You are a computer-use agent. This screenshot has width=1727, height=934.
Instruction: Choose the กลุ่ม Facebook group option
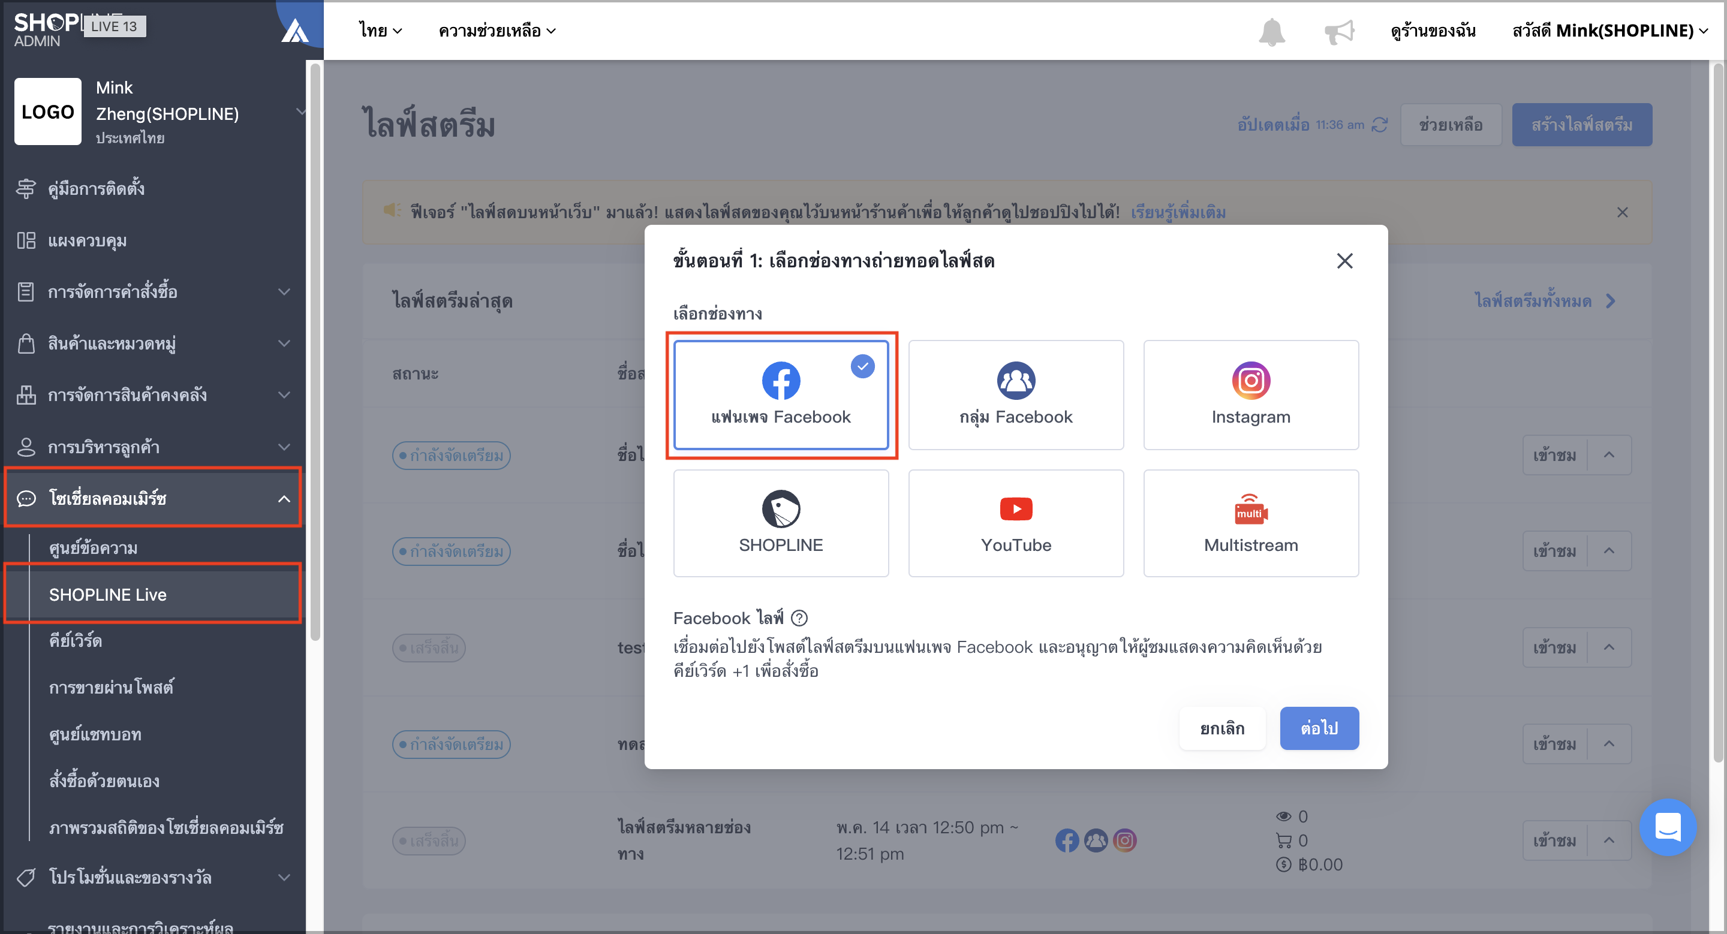point(1016,394)
